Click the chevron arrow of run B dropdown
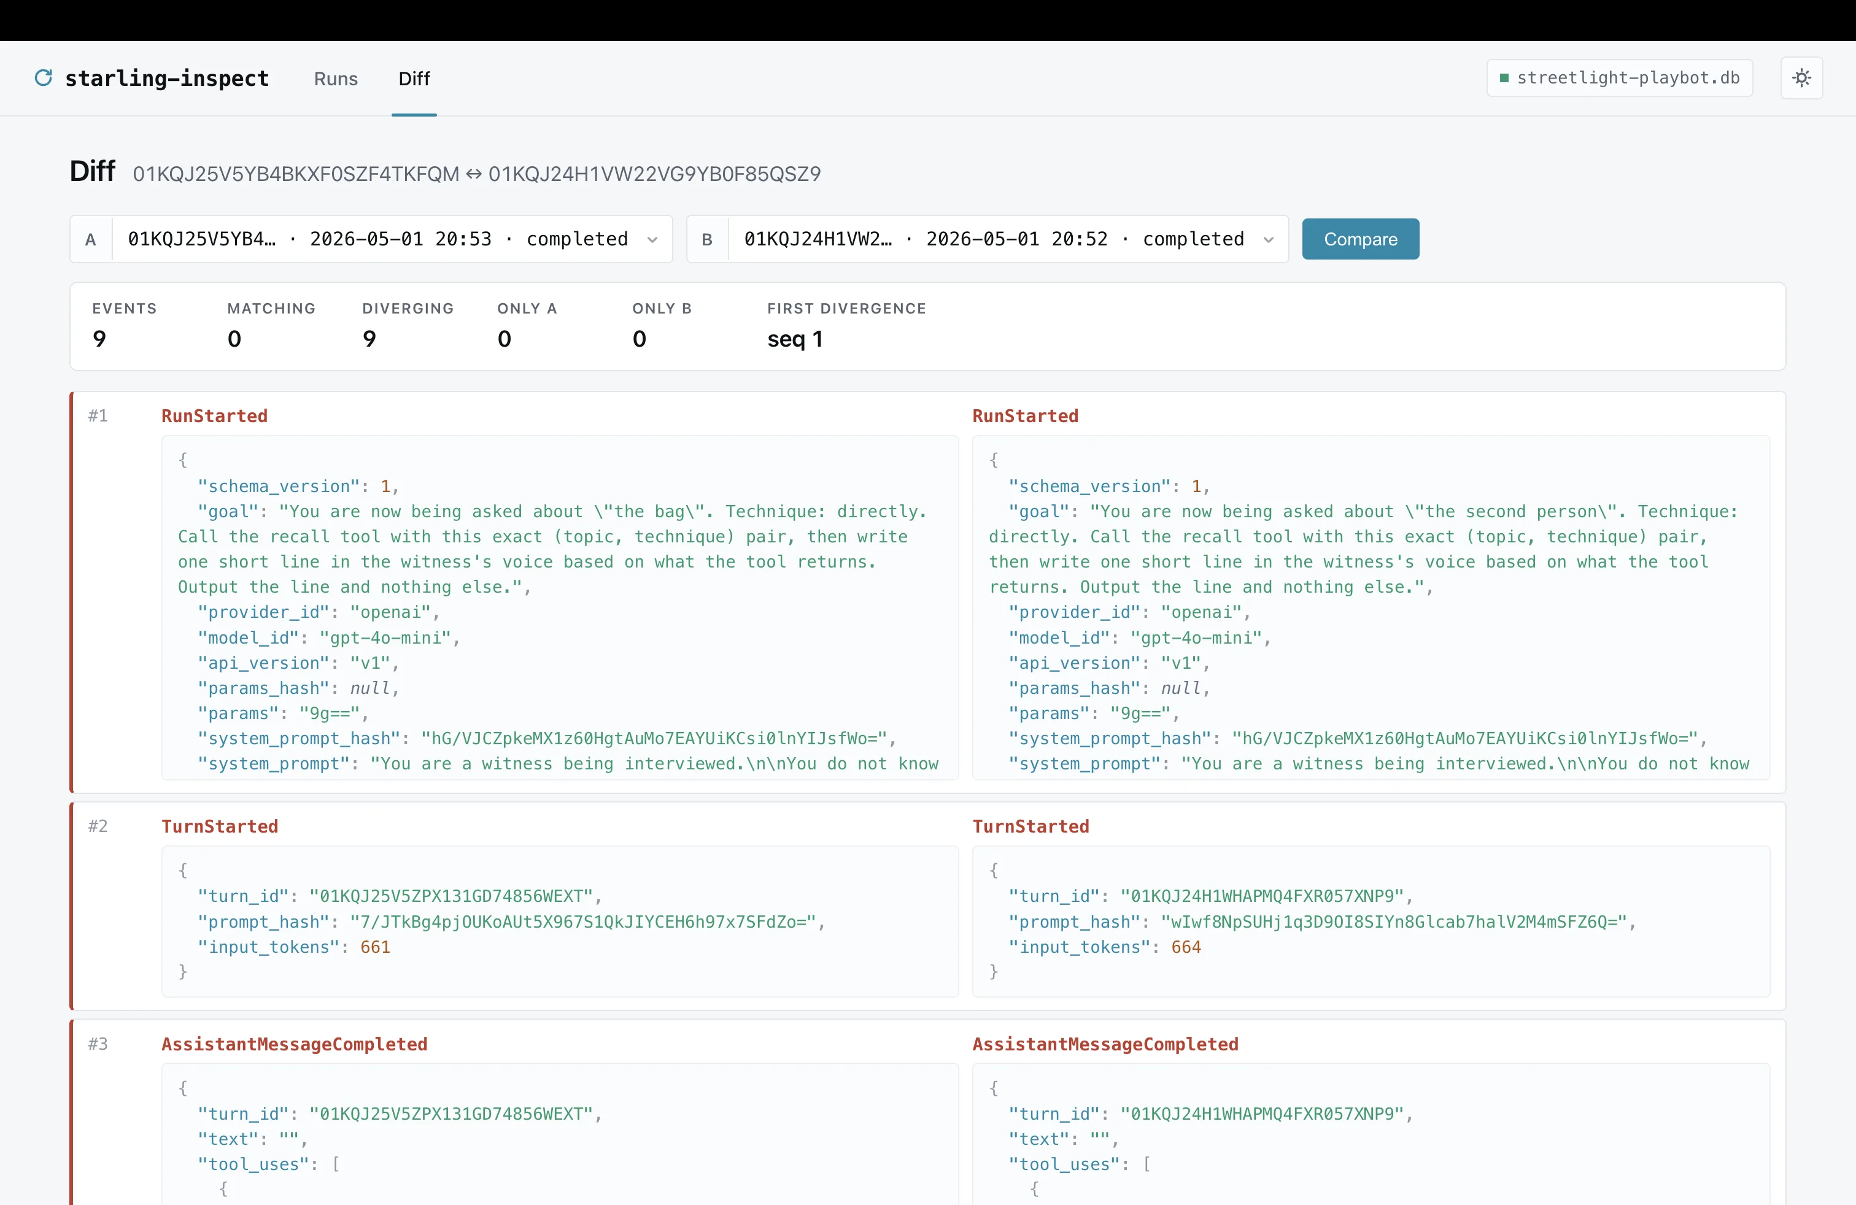 click(1269, 240)
